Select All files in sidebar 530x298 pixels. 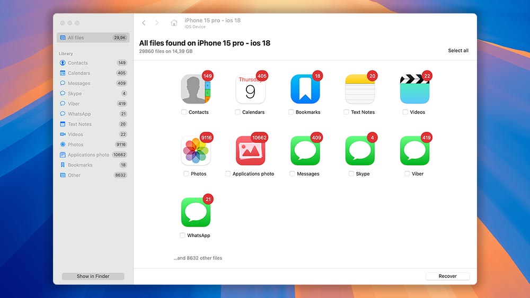[x=93, y=38]
